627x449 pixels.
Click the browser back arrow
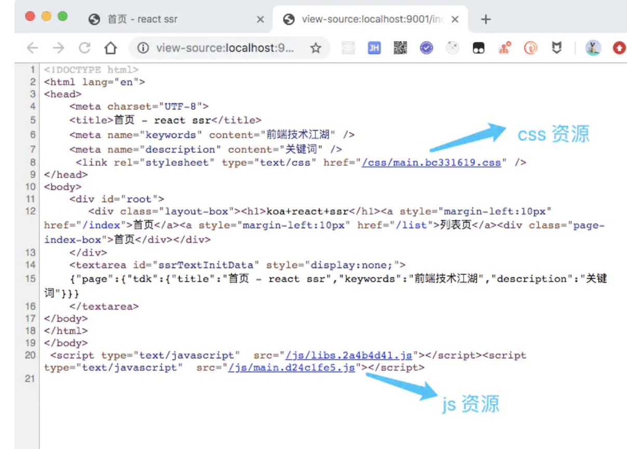(33, 48)
